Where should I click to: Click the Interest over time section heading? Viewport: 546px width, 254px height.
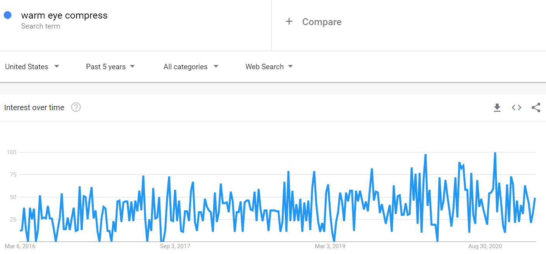tap(34, 107)
